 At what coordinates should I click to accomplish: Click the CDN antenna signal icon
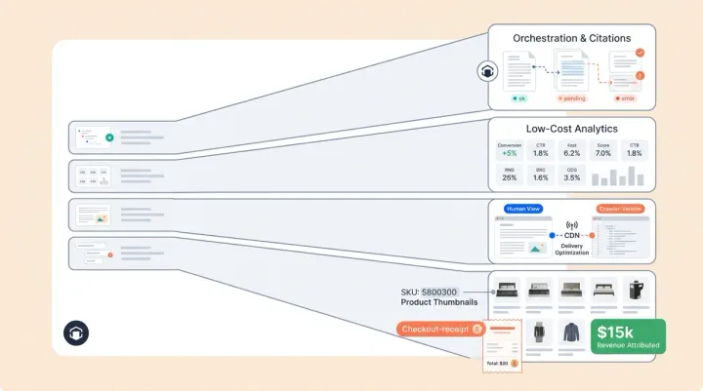tap(571, 225)
